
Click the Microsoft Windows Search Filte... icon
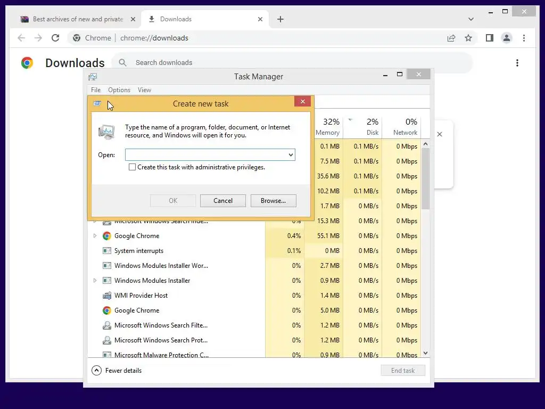tap(106, 325)
